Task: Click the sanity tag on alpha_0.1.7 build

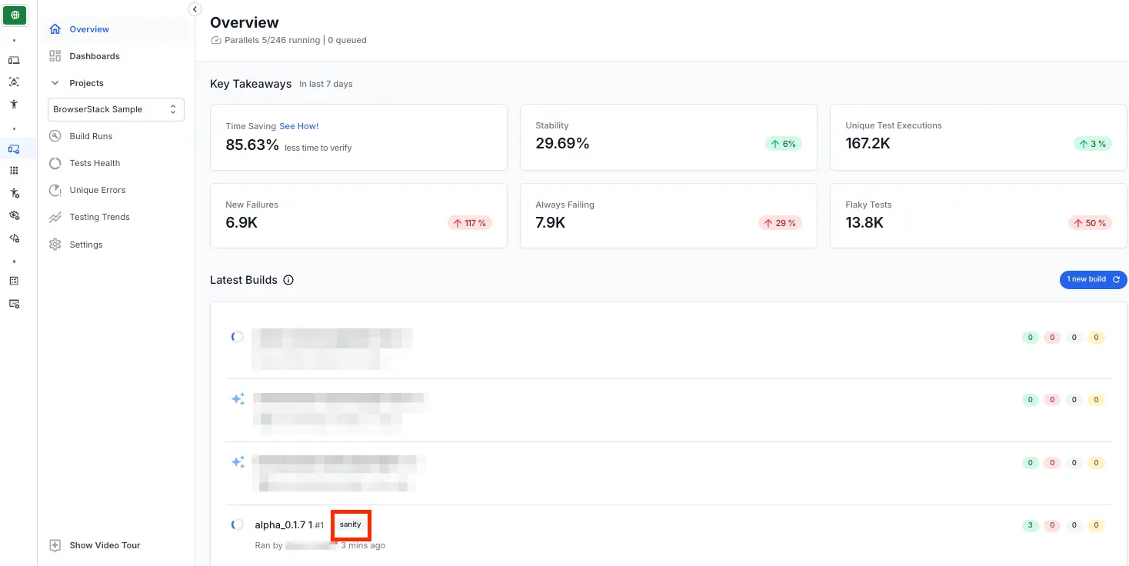Action: click(350, 524)
